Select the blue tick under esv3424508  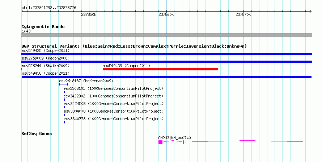click(64, 107)
